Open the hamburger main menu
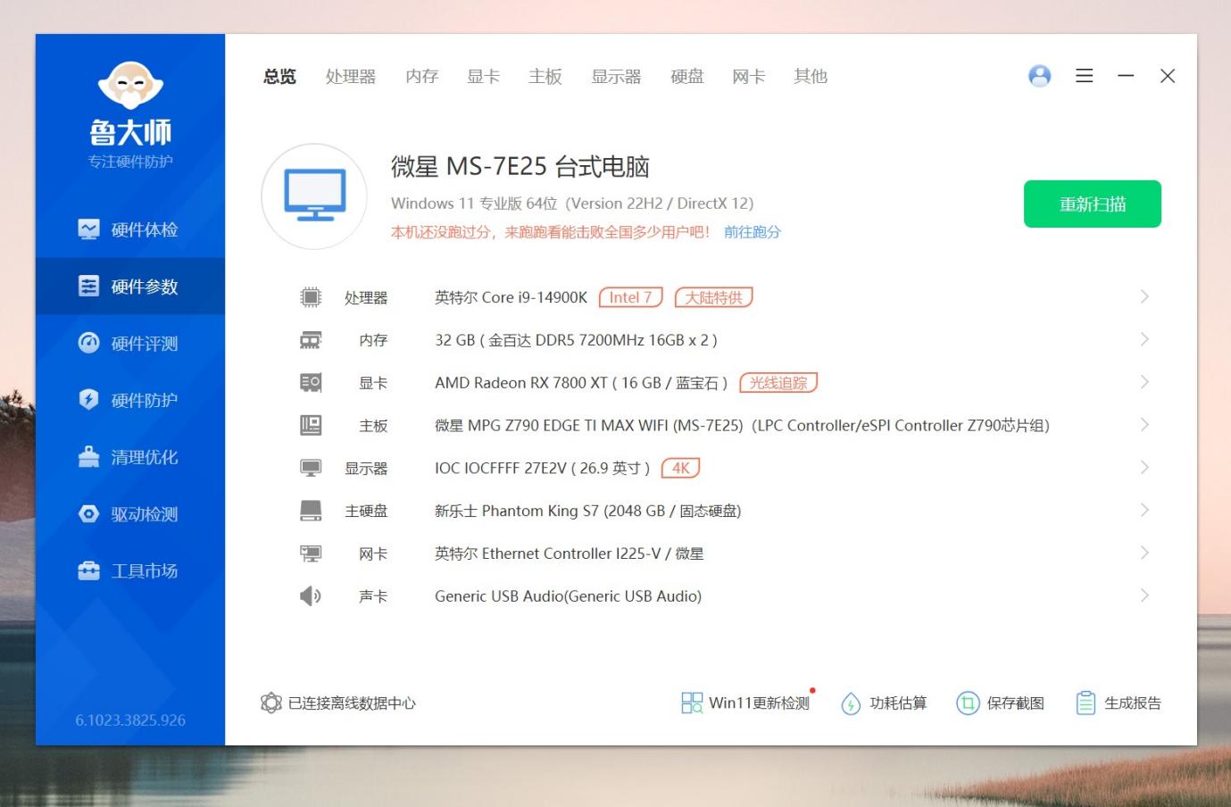Viewport: 1231px width, 807px height. (1085, 76)
